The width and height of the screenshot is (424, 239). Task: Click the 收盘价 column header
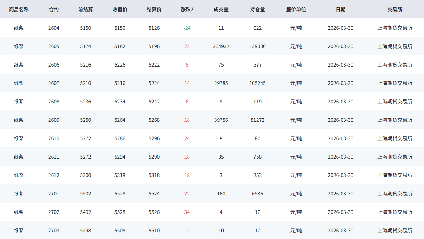[x=120, y=10]
